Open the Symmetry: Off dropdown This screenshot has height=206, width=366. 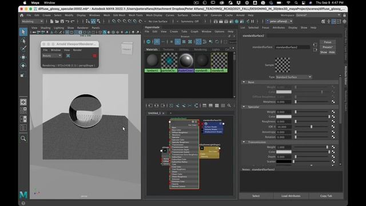pyautogui.click(x=190, y=21)
